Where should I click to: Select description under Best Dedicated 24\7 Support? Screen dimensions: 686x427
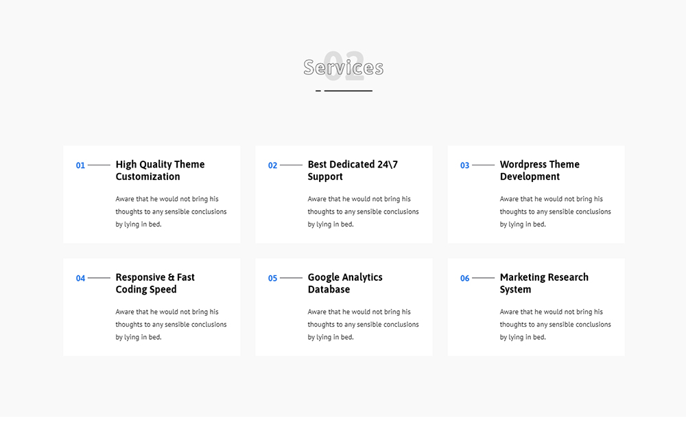coord(363,211)
